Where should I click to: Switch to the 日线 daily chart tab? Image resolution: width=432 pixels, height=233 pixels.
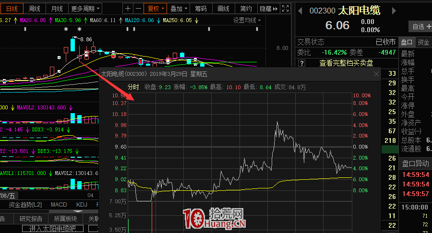pyautogui.click(x=12, y=9)
